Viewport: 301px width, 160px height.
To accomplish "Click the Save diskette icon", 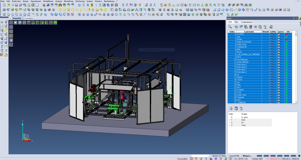I will coord(16,5).
